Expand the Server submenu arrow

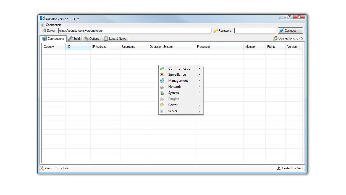pos(199,111)
